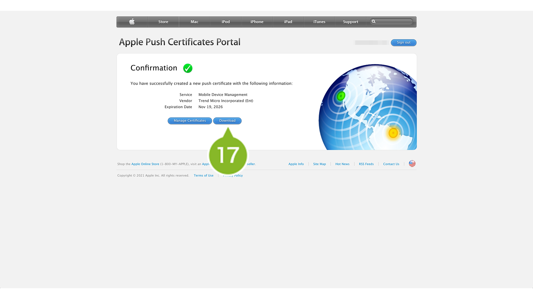Go to the iPod section
Viewport: 533px width, 299px height.
225,22
